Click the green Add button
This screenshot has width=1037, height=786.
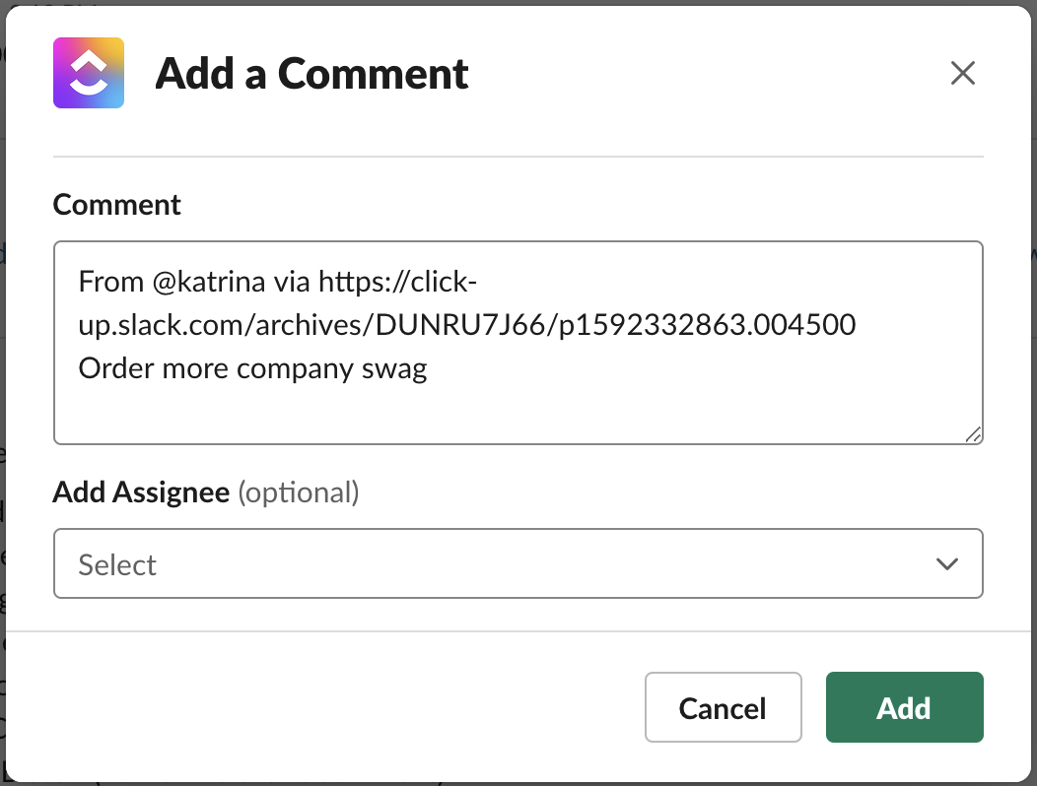(903, 707)
